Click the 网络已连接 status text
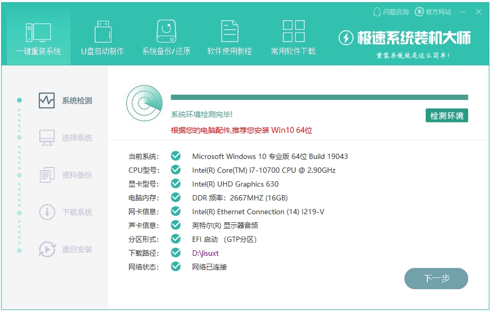This screenshot has height=311, width=491. point(209,267)
